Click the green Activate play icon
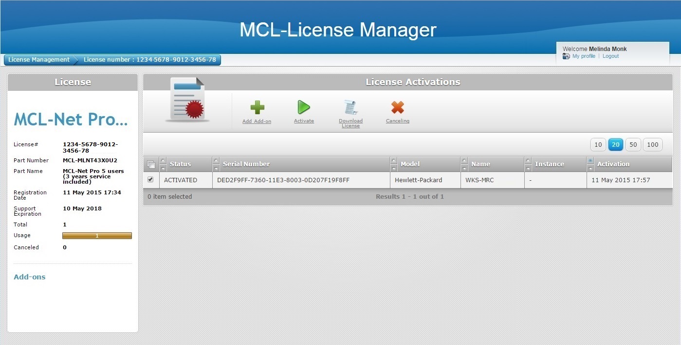Screen dimensions: 681x345 (x=304, y=107)
